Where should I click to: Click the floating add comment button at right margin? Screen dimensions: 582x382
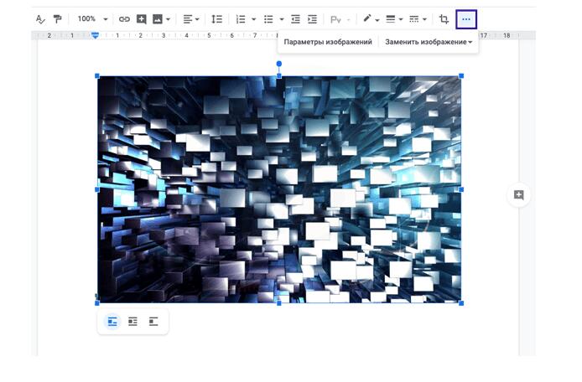(x=518, y=194)
